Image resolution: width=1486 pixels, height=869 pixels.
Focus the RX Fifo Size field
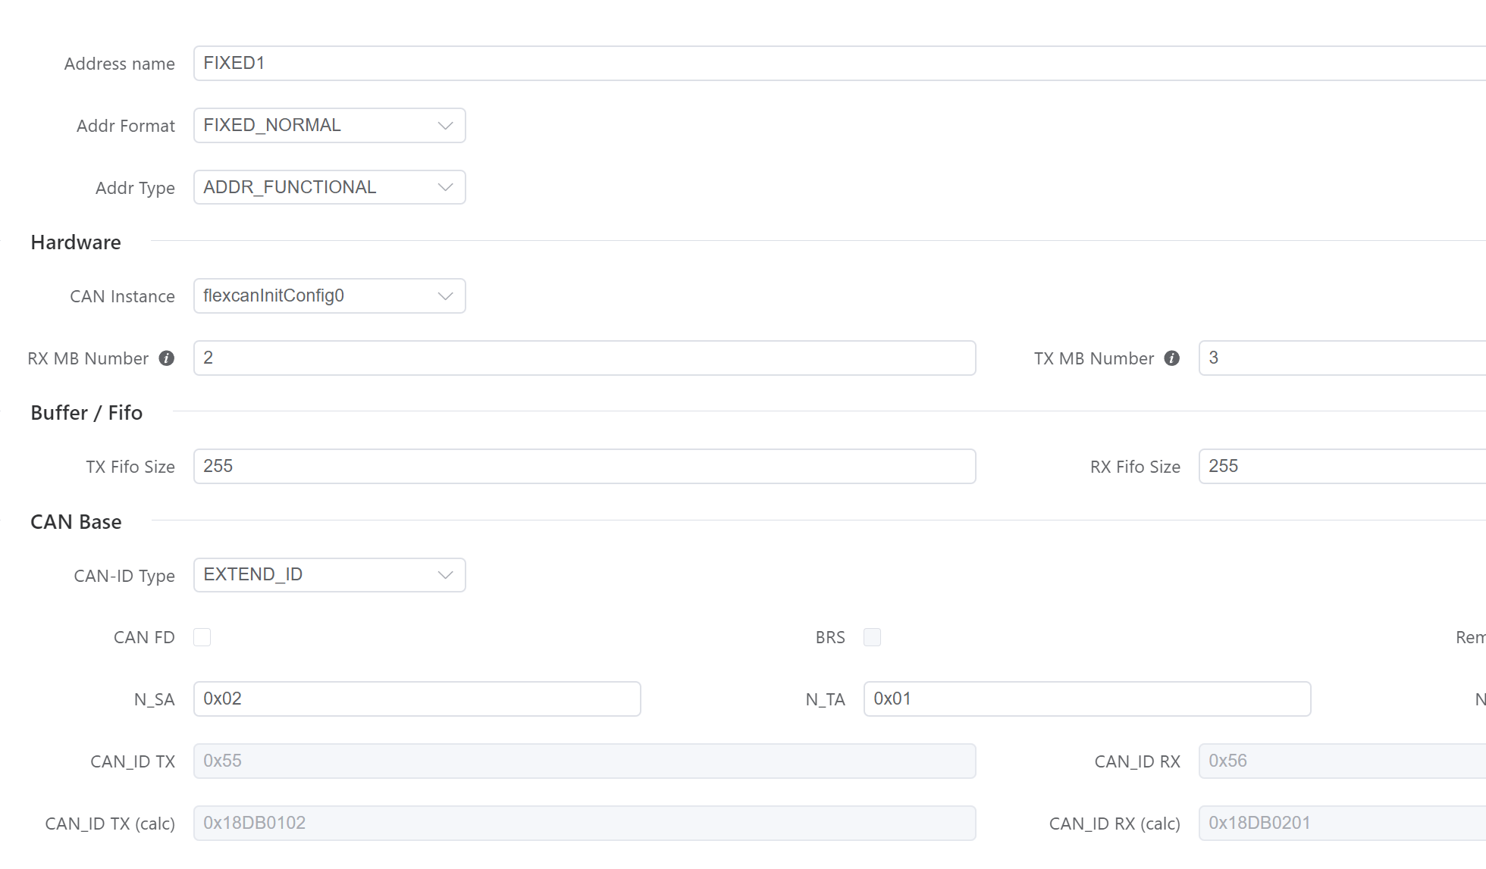[x=1342, y=466]
